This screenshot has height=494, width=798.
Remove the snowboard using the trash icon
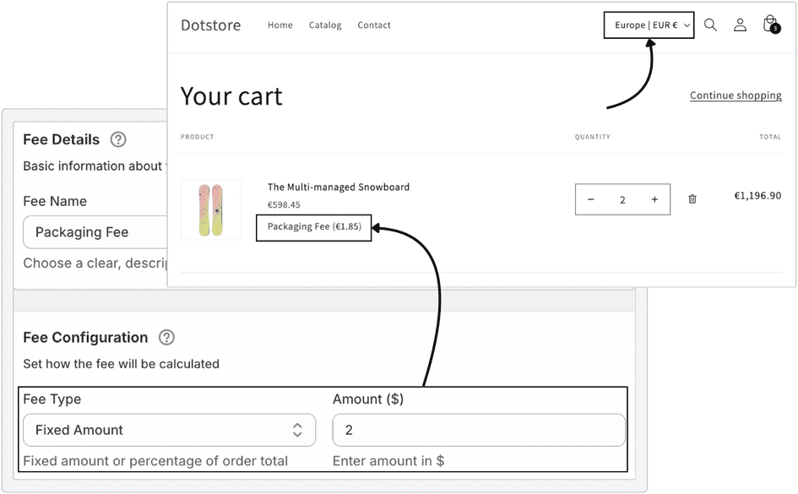coord(692,198)
